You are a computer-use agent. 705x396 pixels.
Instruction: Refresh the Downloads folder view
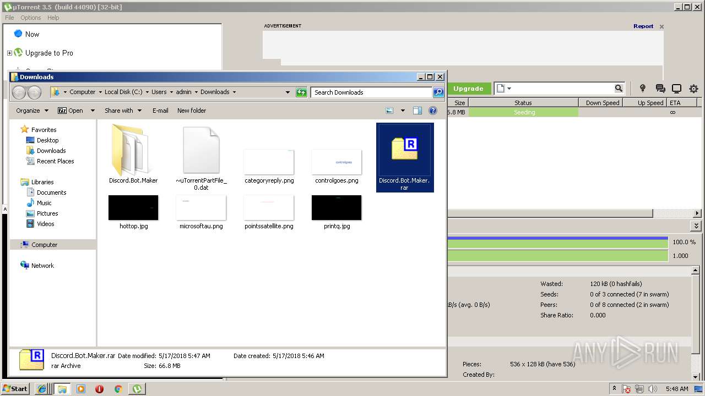coord(301,92)
